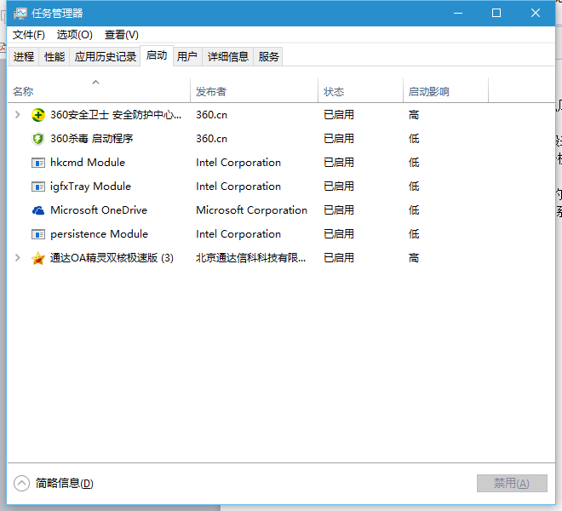Expand the 360安全卫士 startup group
The image size is (562, 511).
(x=17, y=115)
